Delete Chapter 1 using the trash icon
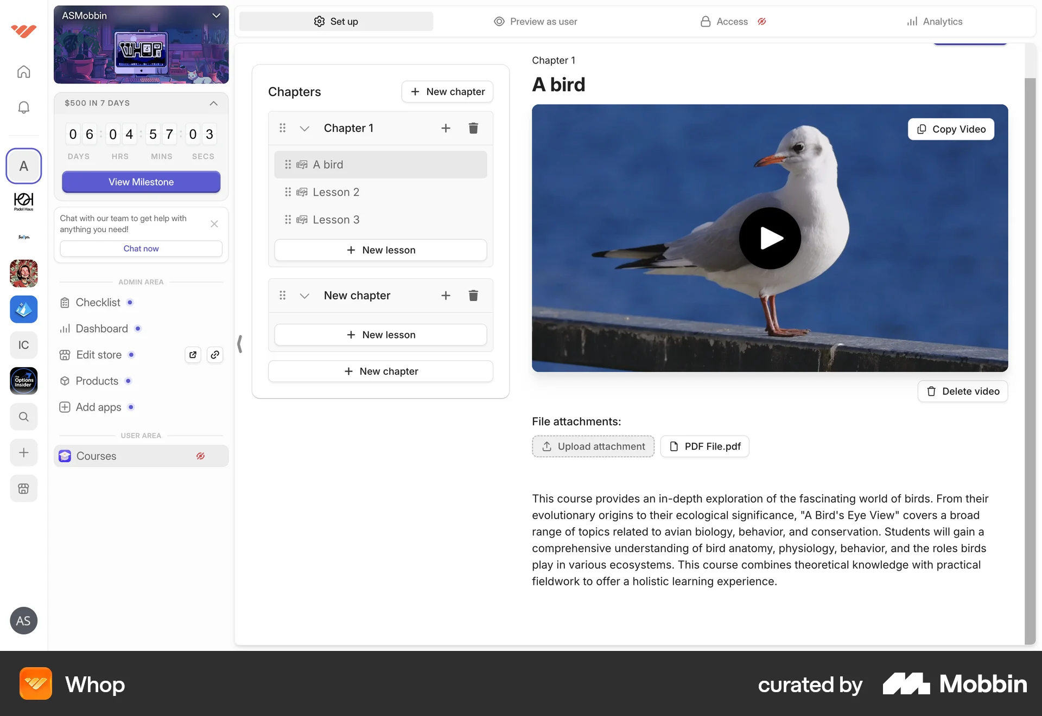This screenshot has width=1042, height=716. pos(473,128)
